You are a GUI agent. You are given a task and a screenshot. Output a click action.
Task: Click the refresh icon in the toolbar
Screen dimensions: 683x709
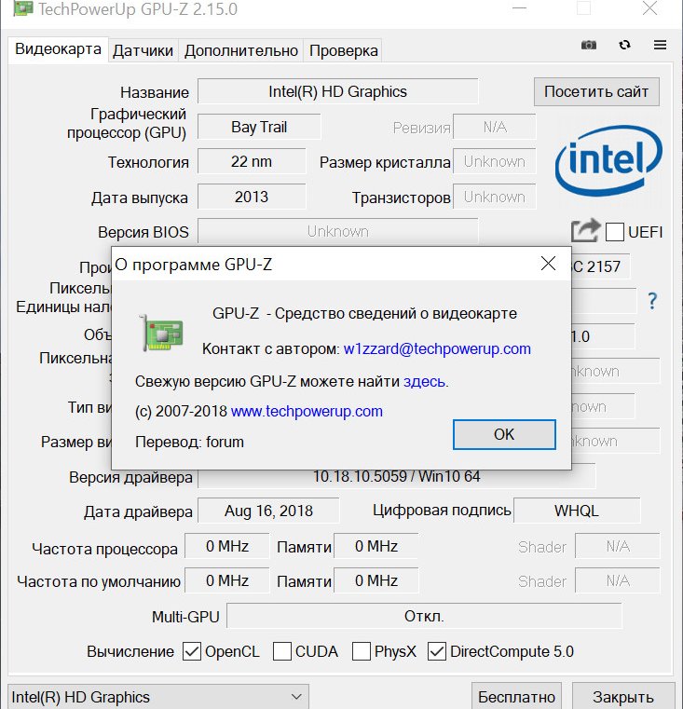pyautogui.click(x=624, y=45)
